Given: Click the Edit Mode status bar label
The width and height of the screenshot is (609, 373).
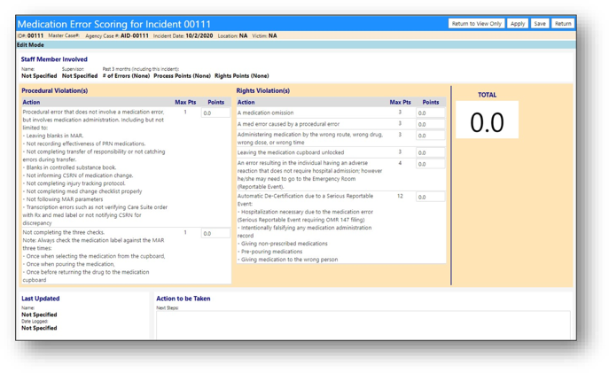Looking at the screenshot, I should click(x=30, y=45).
